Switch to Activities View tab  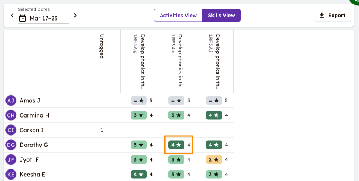coord(178,16)
